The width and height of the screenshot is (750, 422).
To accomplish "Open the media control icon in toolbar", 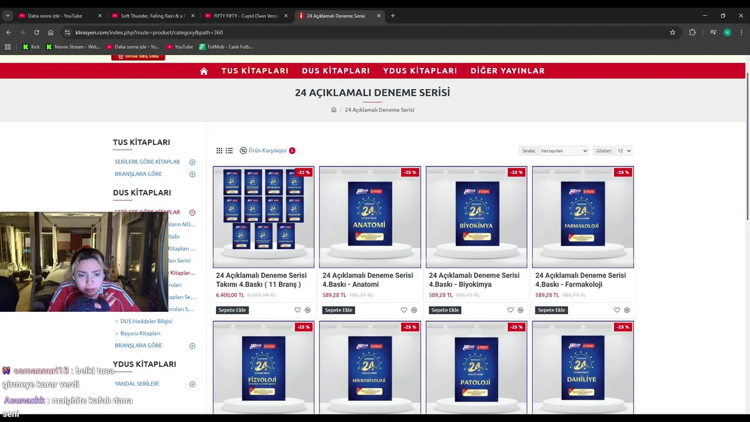I will coord(713,32).
